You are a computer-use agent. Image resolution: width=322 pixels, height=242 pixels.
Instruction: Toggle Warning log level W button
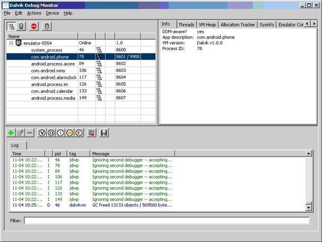click(69, 133)
